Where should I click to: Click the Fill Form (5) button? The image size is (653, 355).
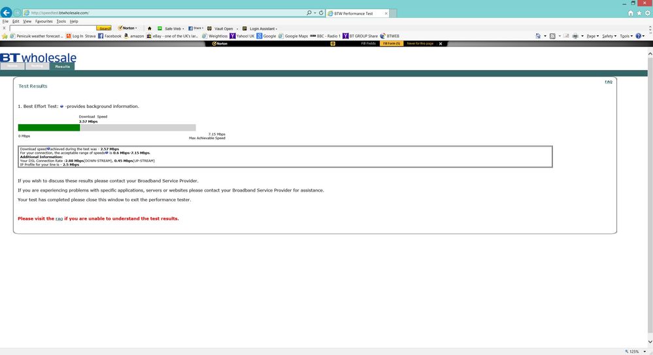click(x=392, y=43)
